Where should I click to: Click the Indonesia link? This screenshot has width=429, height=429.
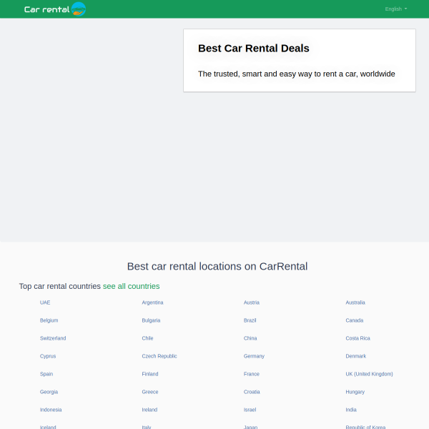[51, 410]
